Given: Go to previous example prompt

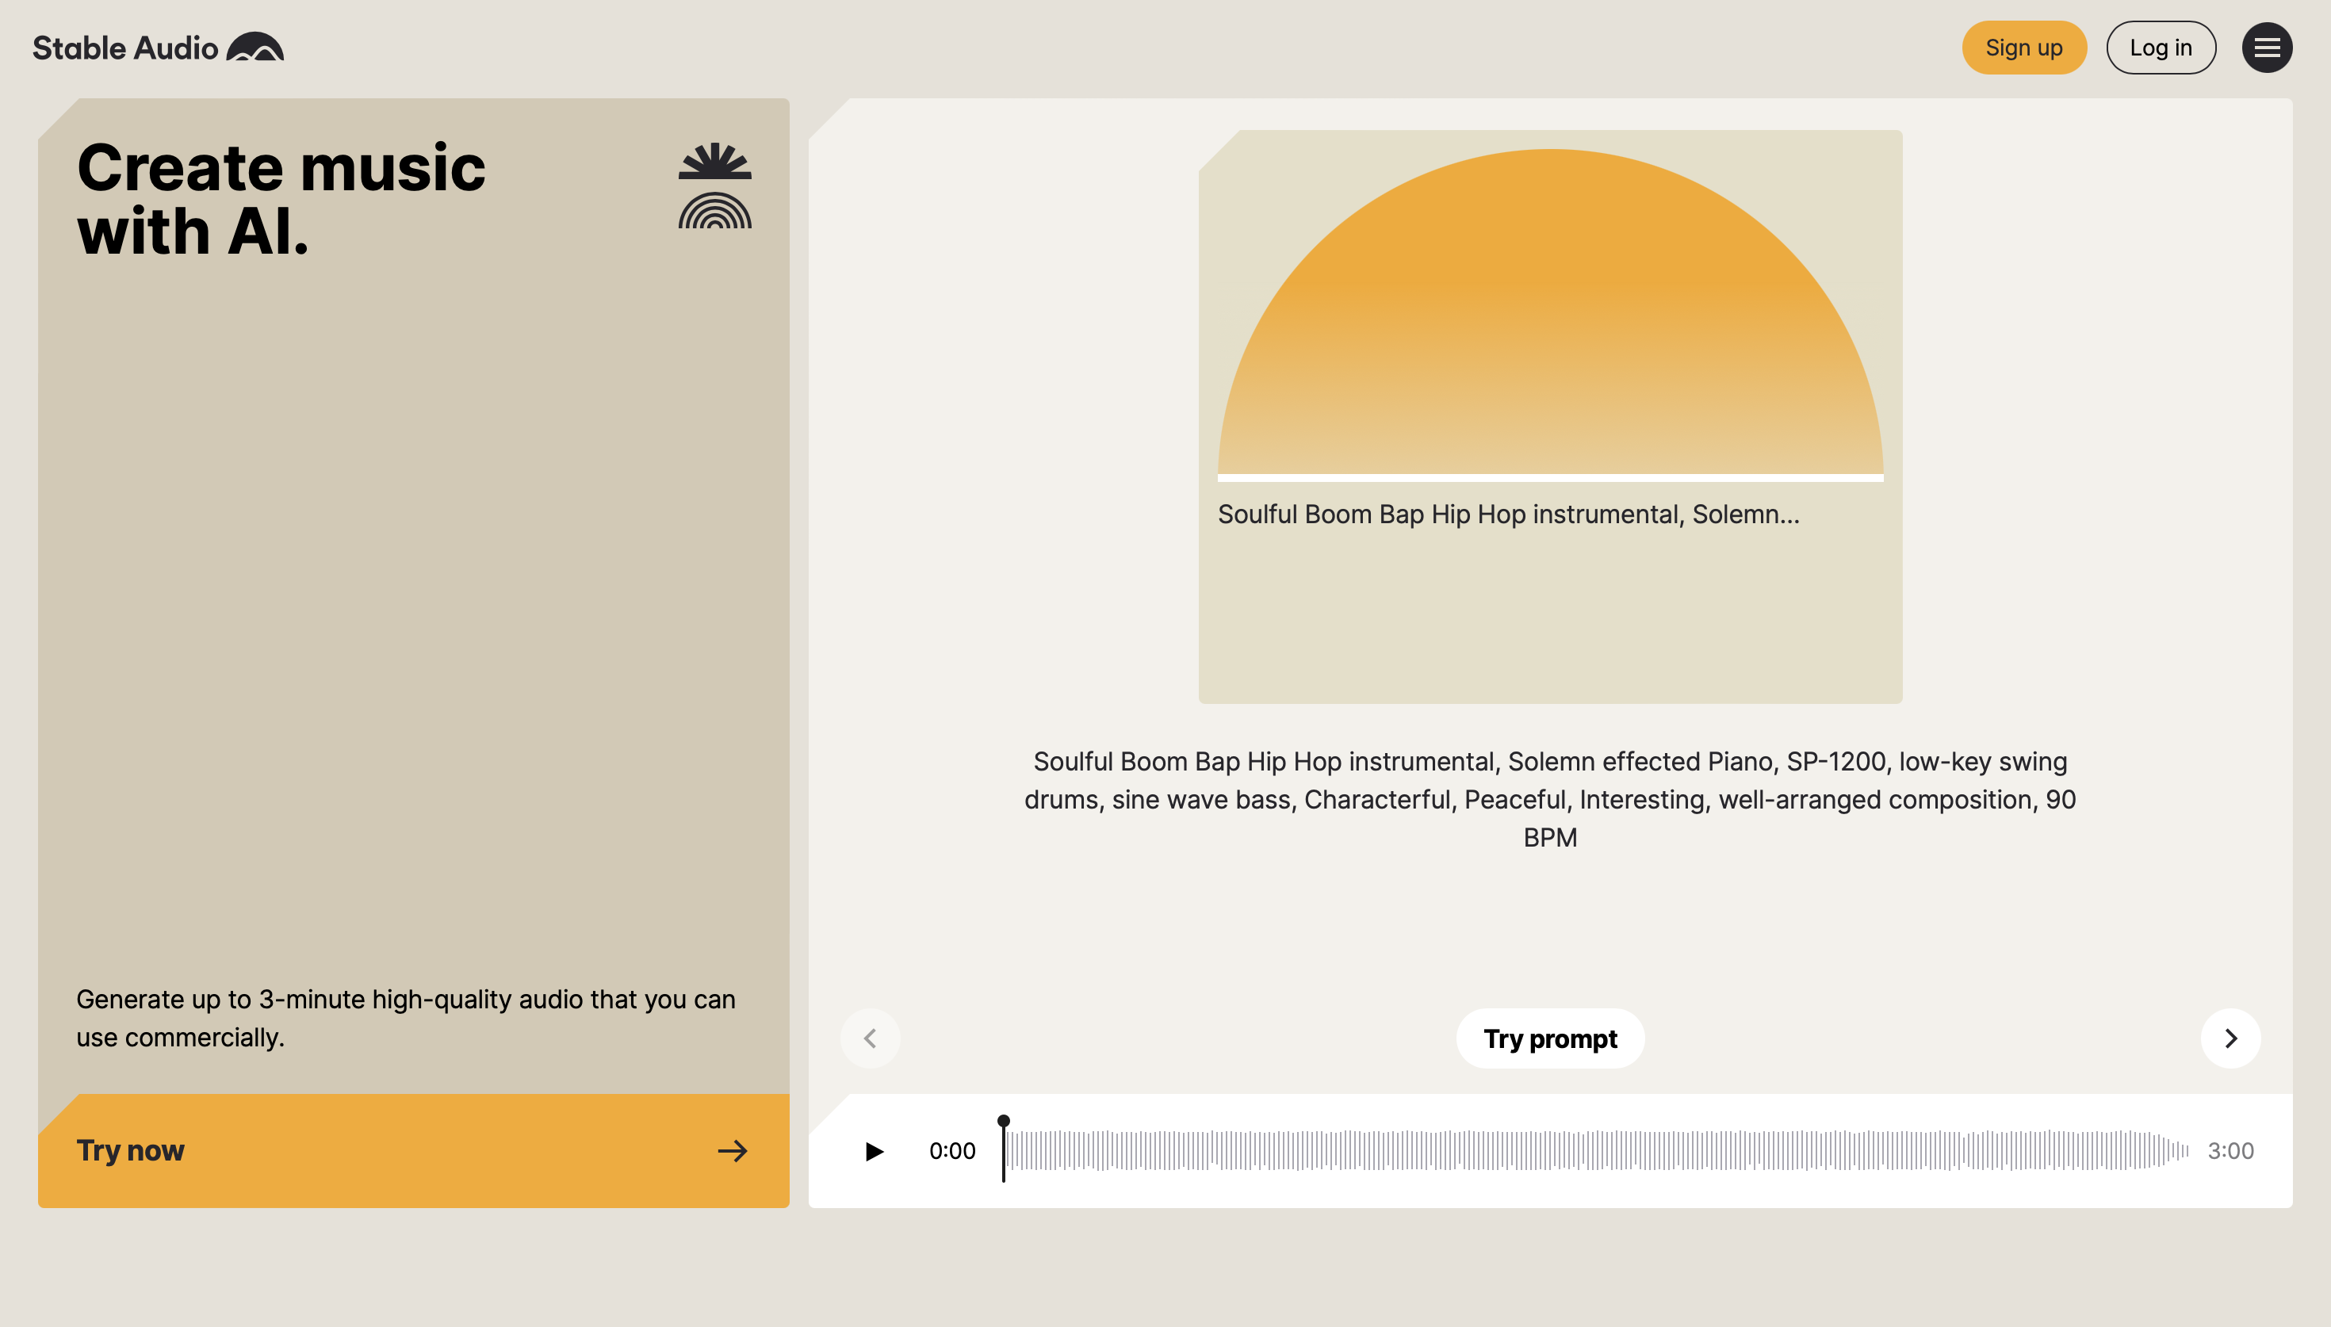Looking at the screenshot, I should click(871, 1038).
